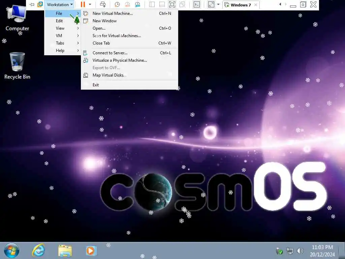The image size is (345, 259).
Task: Open the Workstation dropdown menu
Action: tap(60, 4)
